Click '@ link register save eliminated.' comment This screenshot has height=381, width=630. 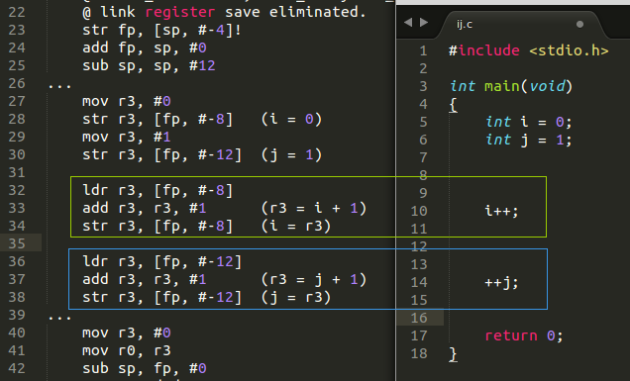click(x=224, y=12)
